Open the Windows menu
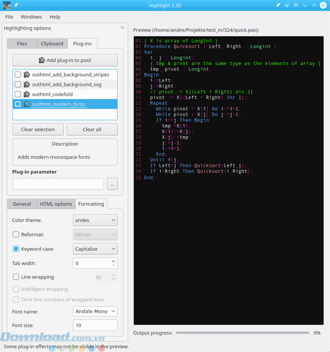 coord(31,17)
